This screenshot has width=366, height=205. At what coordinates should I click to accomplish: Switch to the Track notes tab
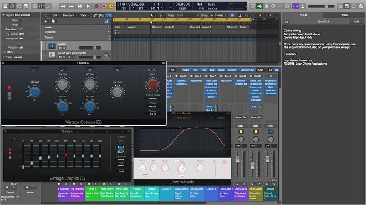coord(344,15)
